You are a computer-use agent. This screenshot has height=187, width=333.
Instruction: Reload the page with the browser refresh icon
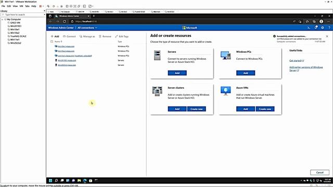coord(65,21)
